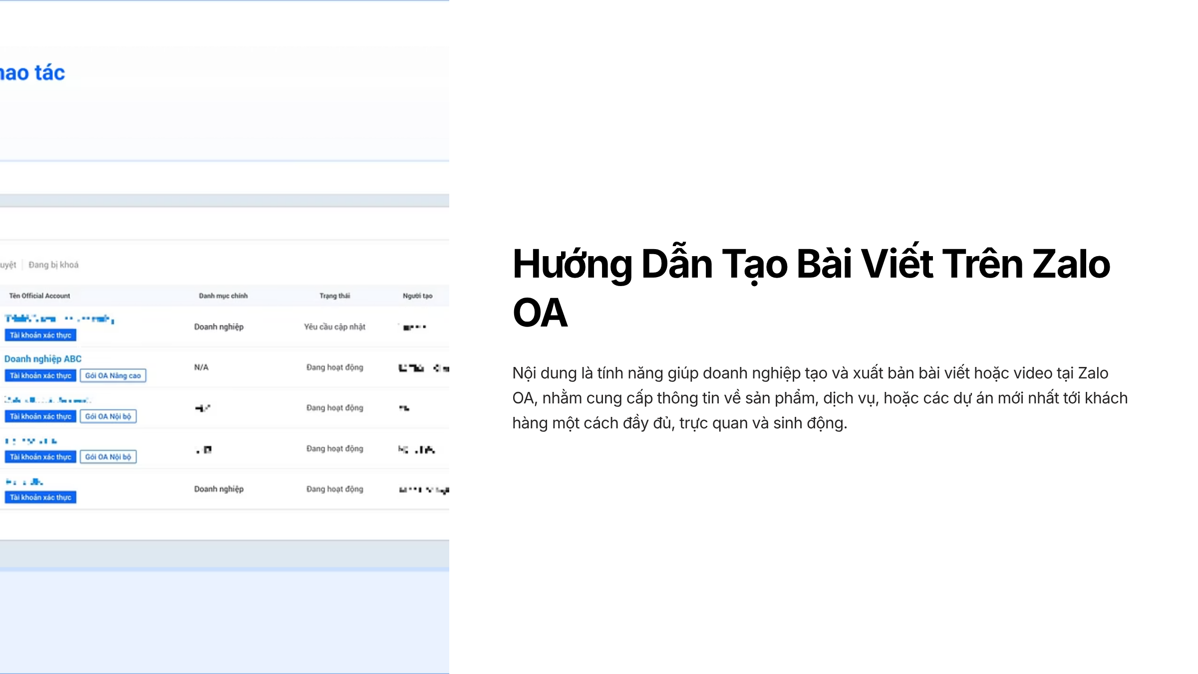Open the "Doanh nghiệp ABC" account
Viewport: 1198px width, 674px height.
pyautogui.click(x=43, y=358)
